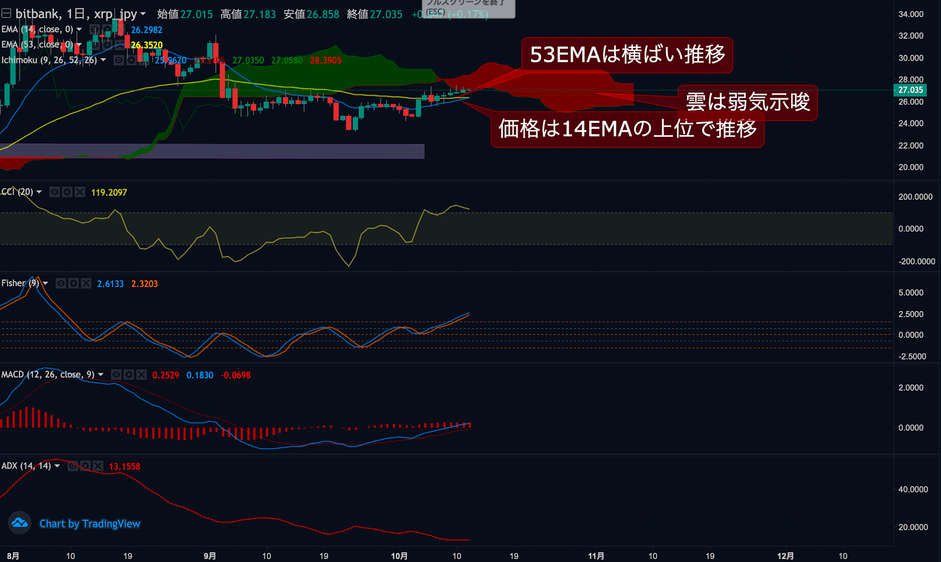
Task: Open MACD settings gear icon
Action: pyautogui.click(x=129, y=374)
